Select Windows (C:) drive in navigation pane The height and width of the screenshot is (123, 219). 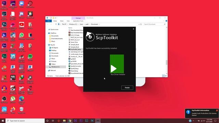point(55,67)
